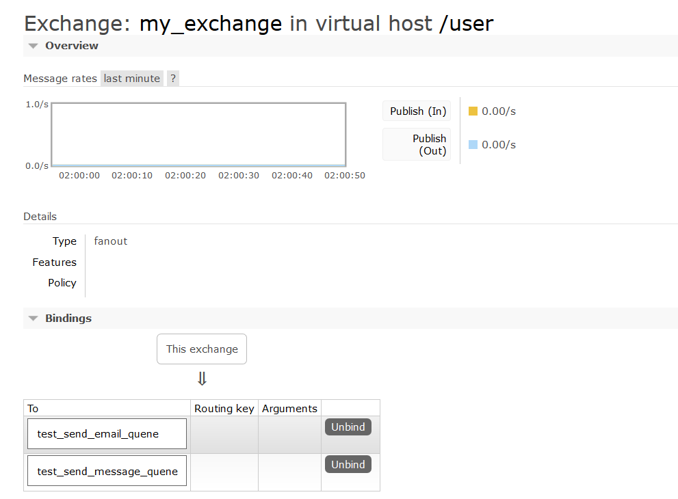
Task: Click the 'This exchange' box
Action: pos(202,349)
